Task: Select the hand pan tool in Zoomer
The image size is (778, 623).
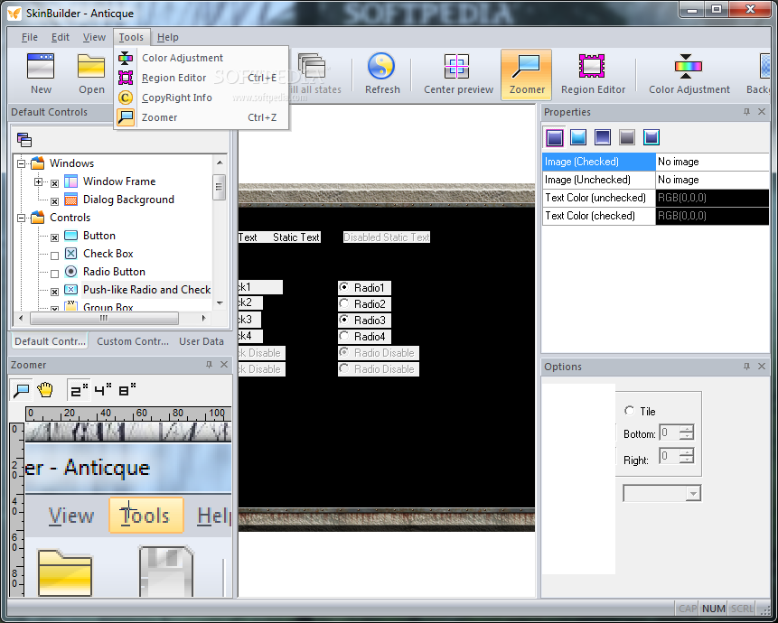Action: tap(45, 391)
